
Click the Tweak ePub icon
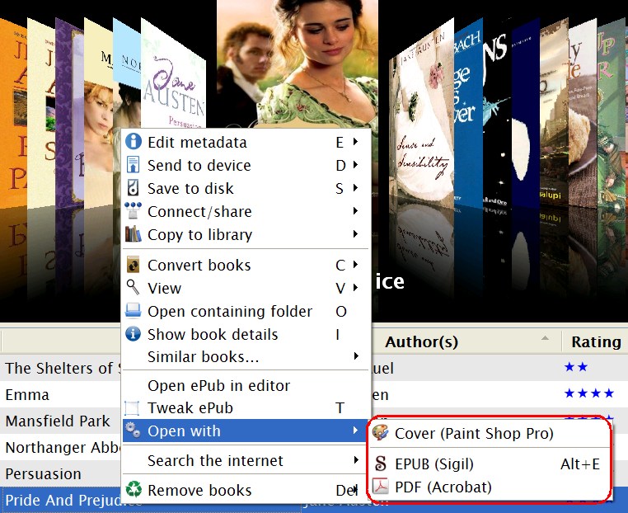[132, 408]
